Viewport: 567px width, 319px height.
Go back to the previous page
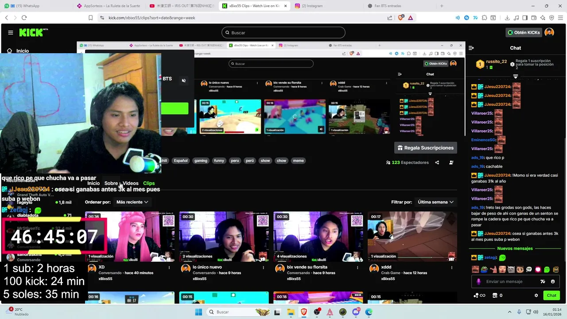coord(6,18)
